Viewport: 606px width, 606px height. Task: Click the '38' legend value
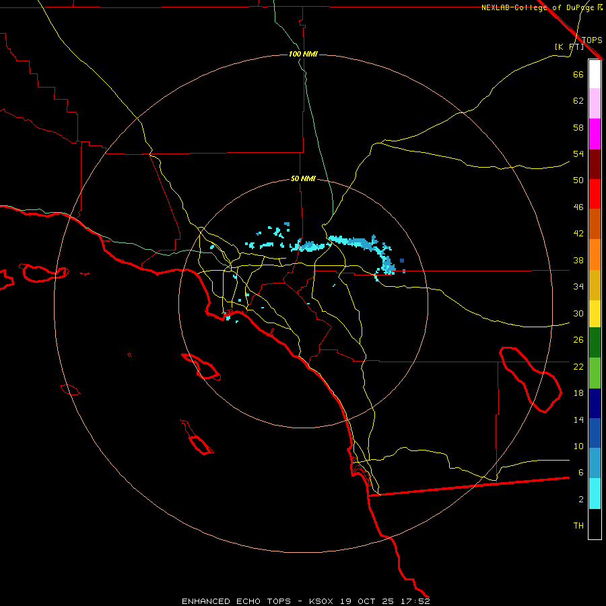point(578,260)
